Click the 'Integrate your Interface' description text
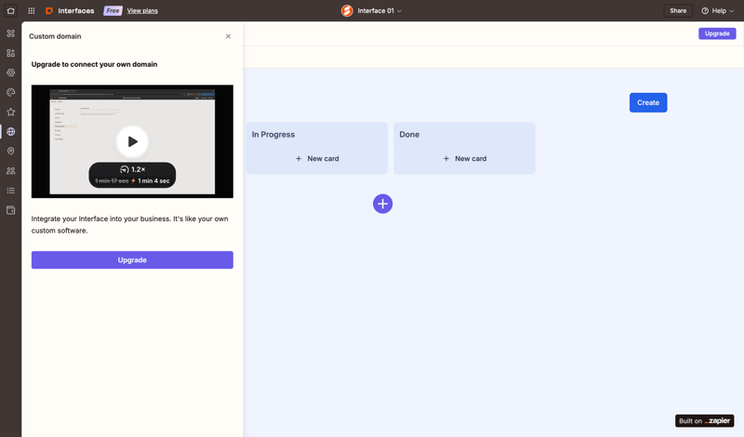The image size is (744, 437). (x=129, y=224)
